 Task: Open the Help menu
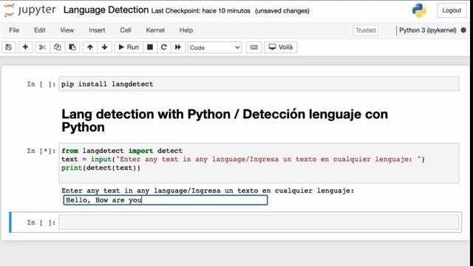pos(186,30)
